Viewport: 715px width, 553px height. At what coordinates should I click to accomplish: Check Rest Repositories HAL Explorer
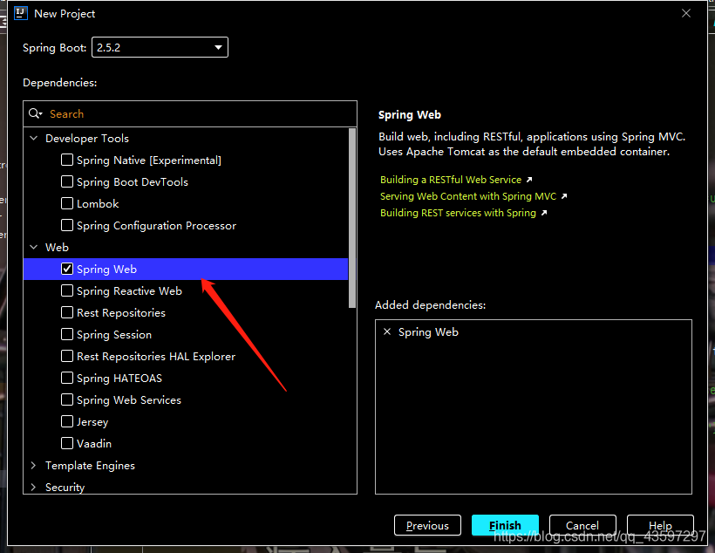click(67, 356)
